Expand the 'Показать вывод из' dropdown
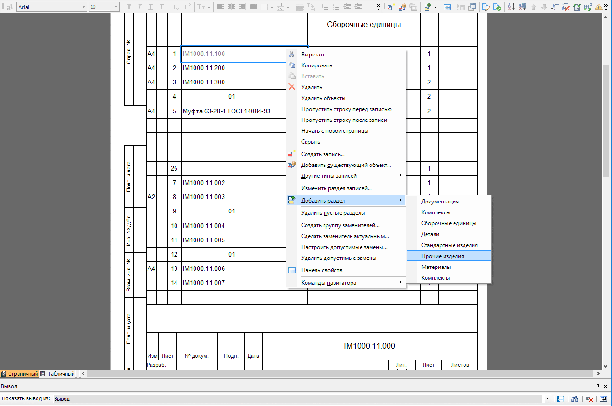Viewport: 612px width, 406px height. (548, 399)
